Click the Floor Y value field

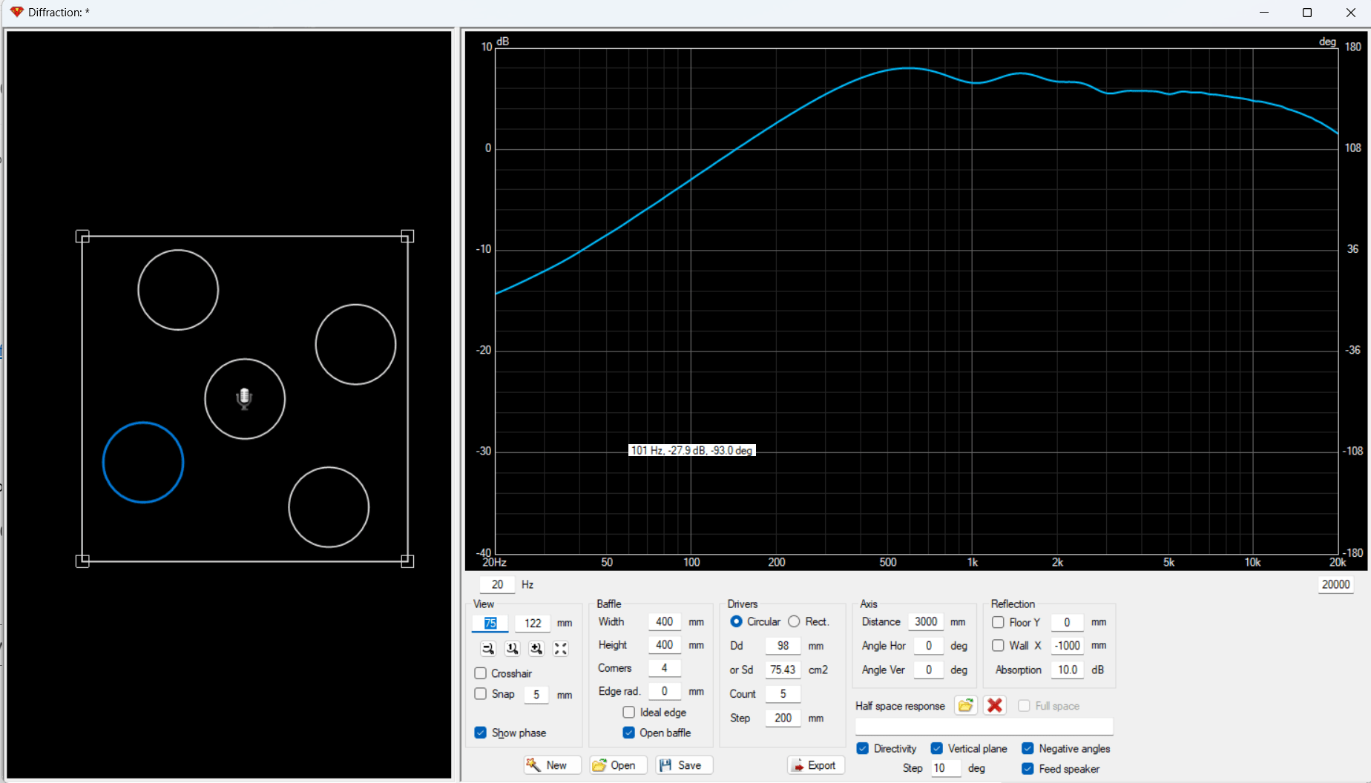pyautogui.click(x=1068, y=622)
